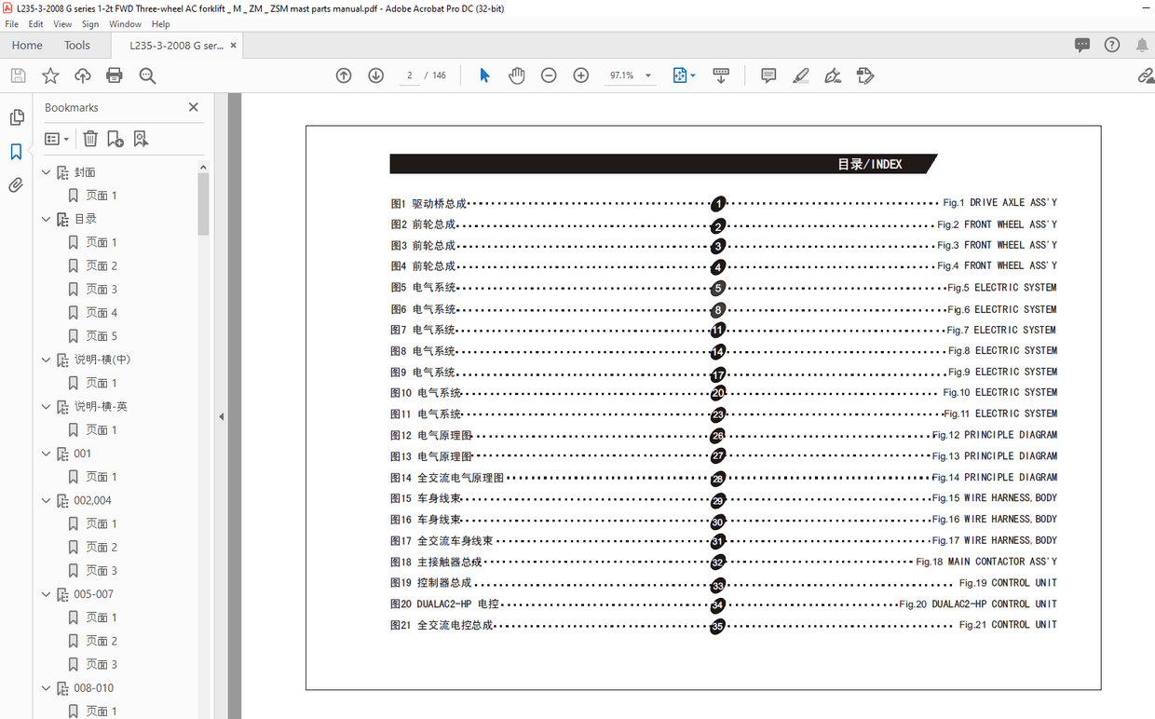Click the Zoom Out minus icon
This screenshot has width=1155, height=719.
[549, 75]
